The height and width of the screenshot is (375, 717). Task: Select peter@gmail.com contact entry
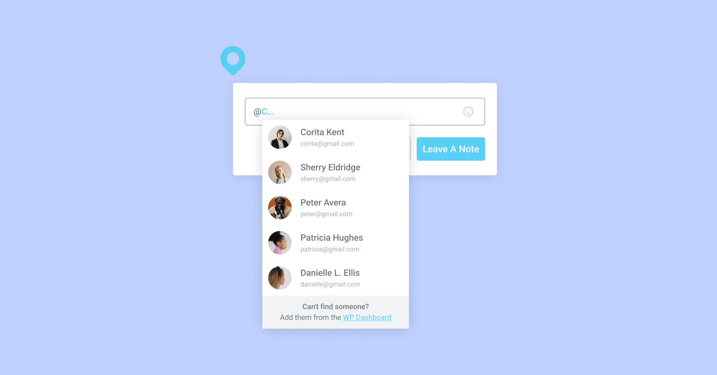[x=336, y=208]
